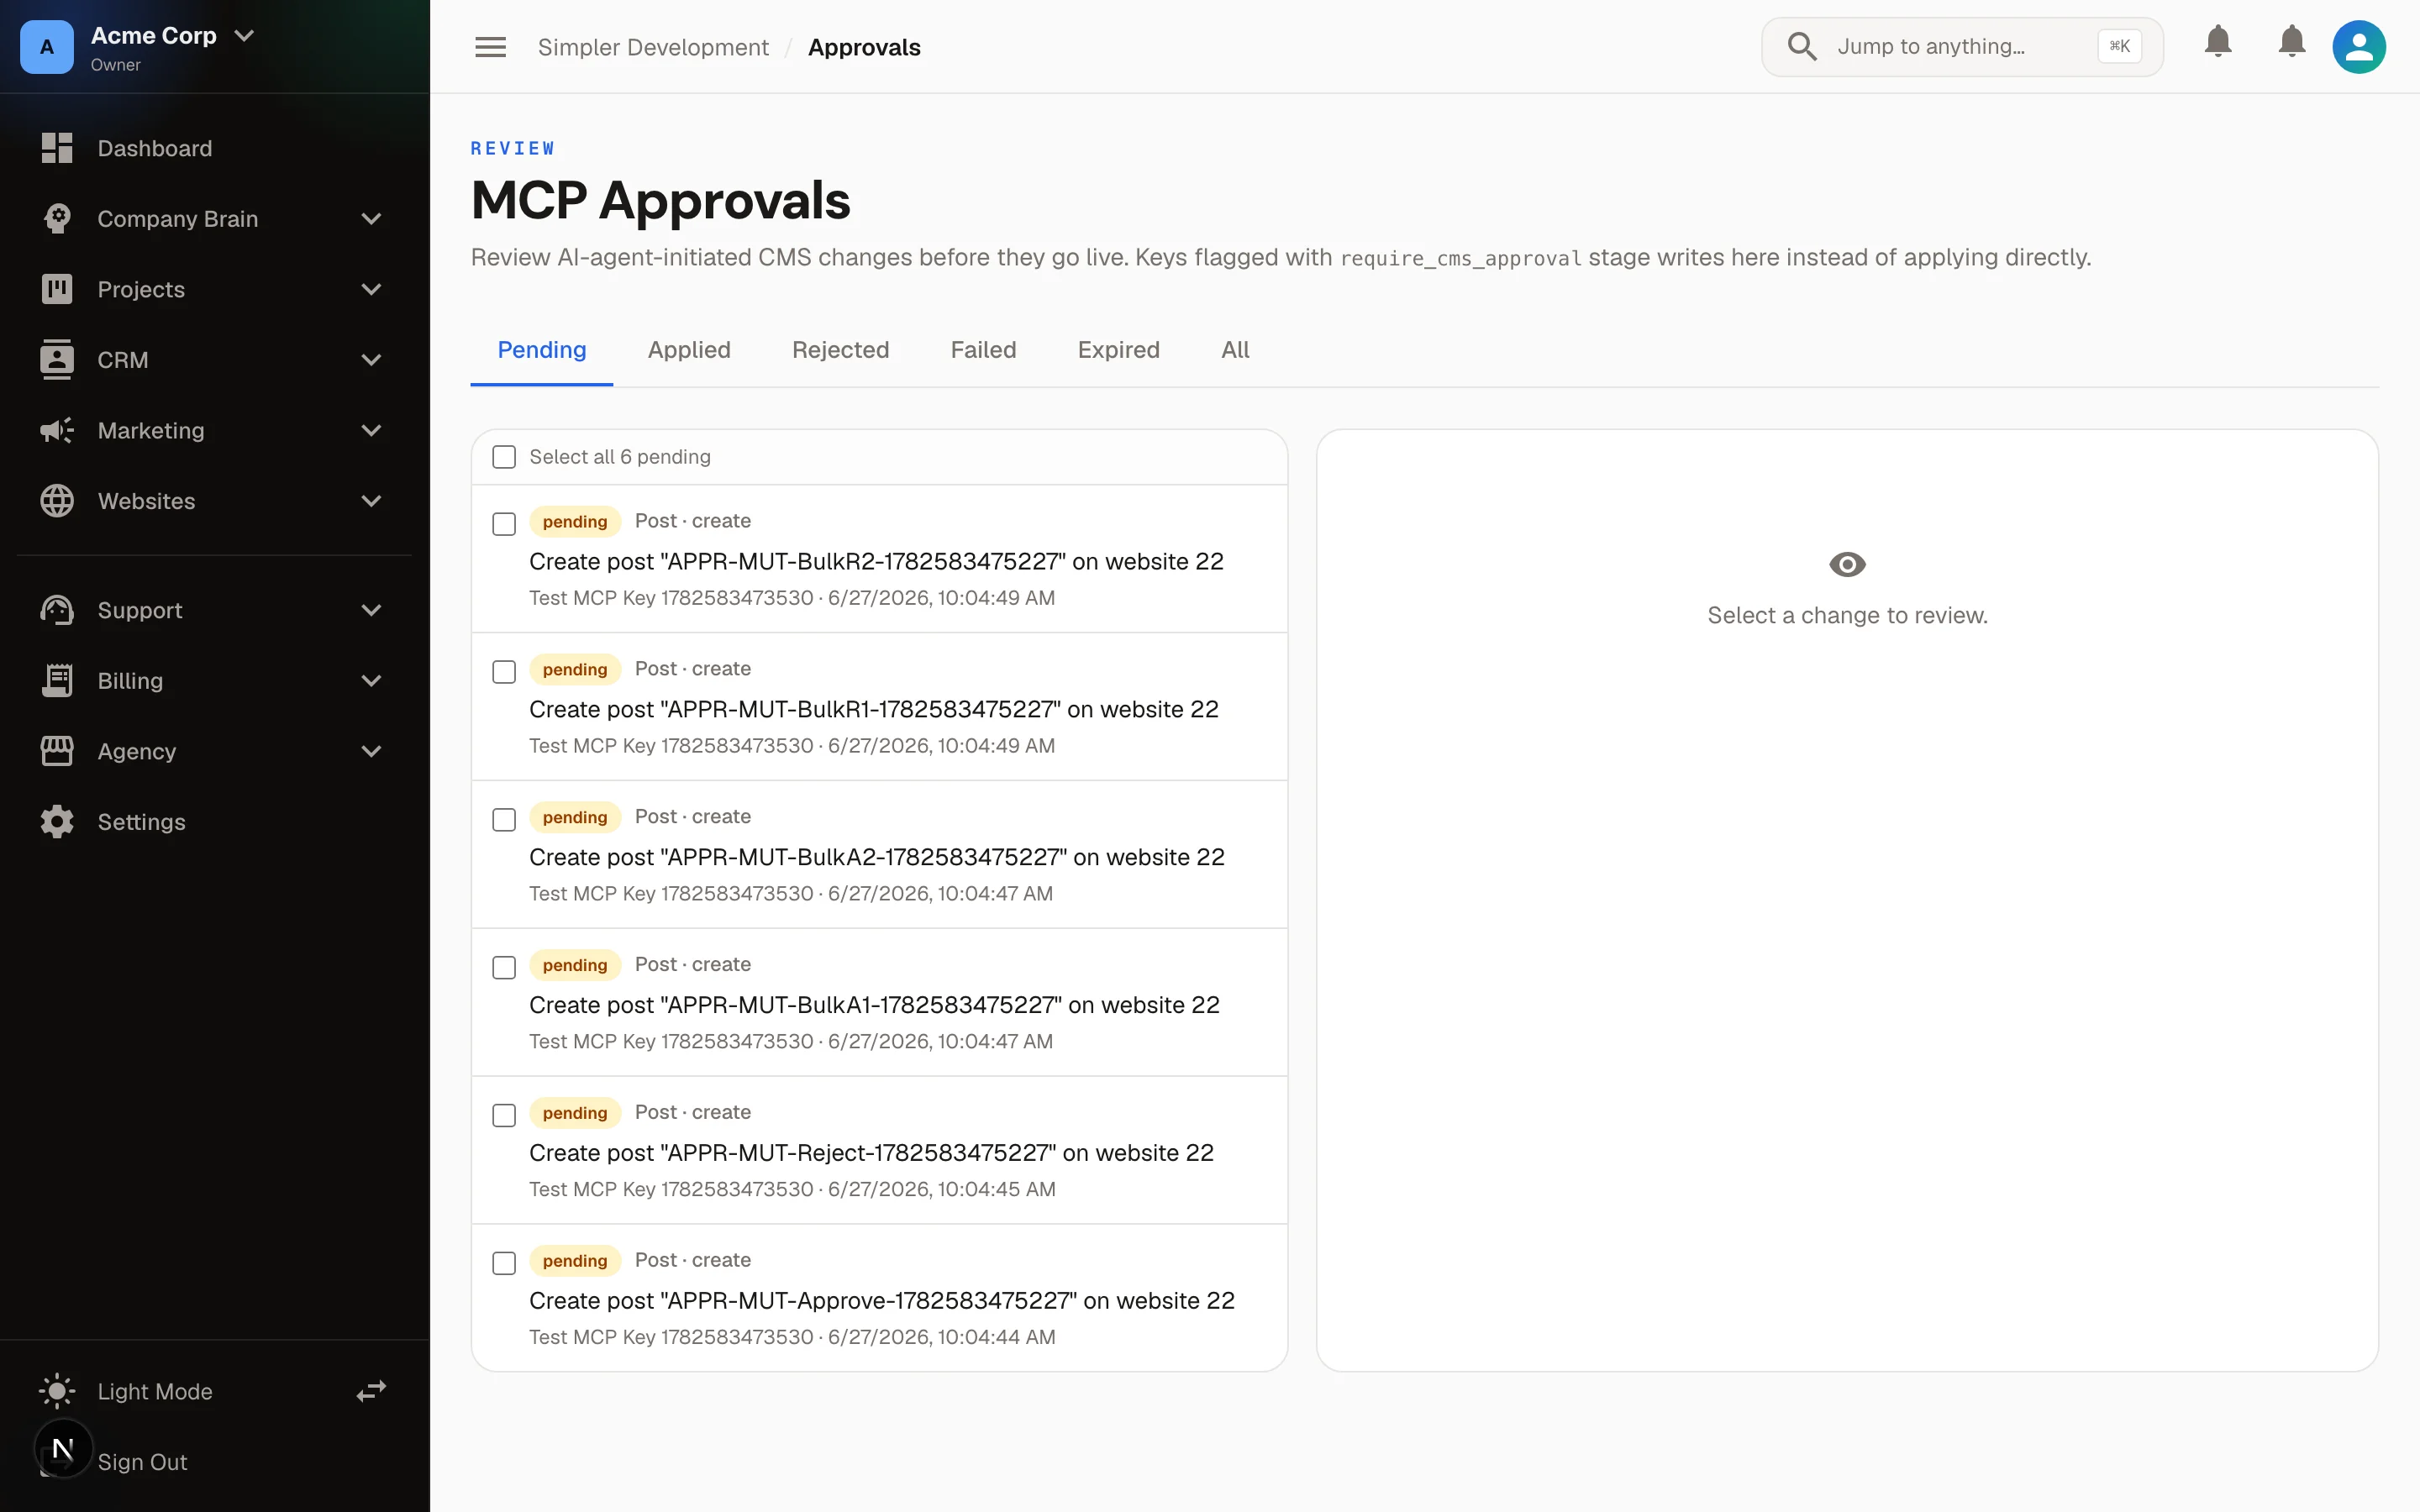Click the 'Select a change to review.' message
This screenshot has width=2420, height=1512.
pyautogui.click(x=1847, y=615)
